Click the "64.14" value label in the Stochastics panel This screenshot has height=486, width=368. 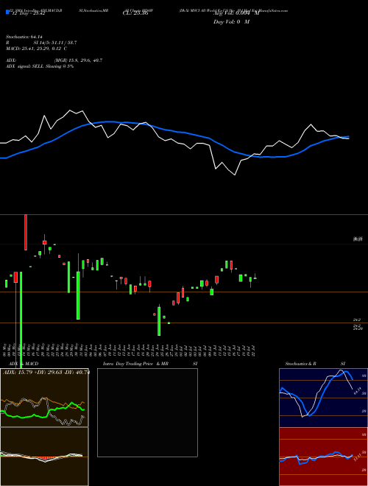click(x=358, y=390)
